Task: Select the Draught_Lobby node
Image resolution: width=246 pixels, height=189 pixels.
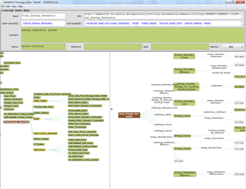Action: [11, 106]
